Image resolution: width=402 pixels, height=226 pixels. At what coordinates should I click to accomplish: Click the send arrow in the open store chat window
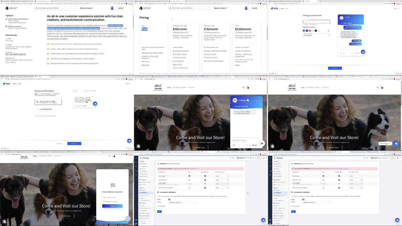[x=262, y=143]
